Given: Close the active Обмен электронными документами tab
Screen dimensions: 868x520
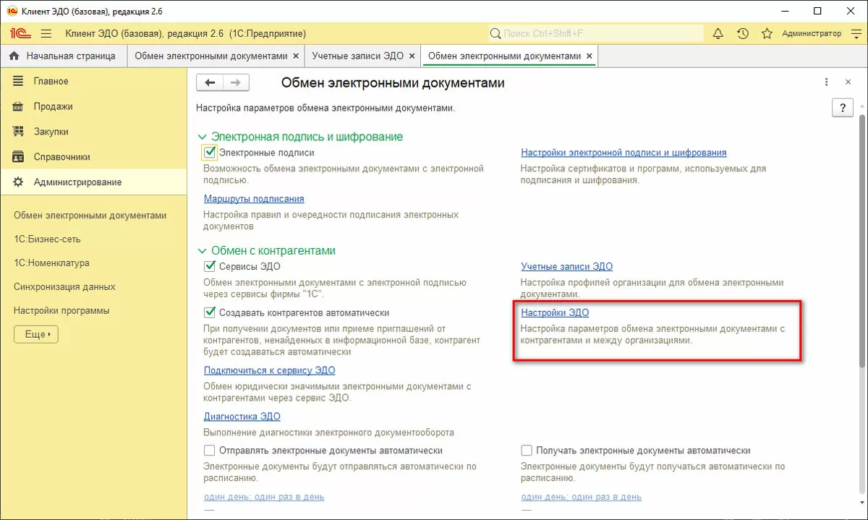Looking at the screenshot, I should (589, 56).
